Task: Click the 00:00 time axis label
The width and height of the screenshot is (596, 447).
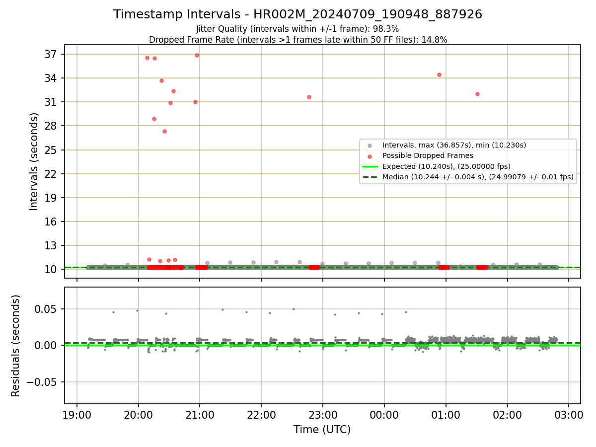Action: coord(384,415)
